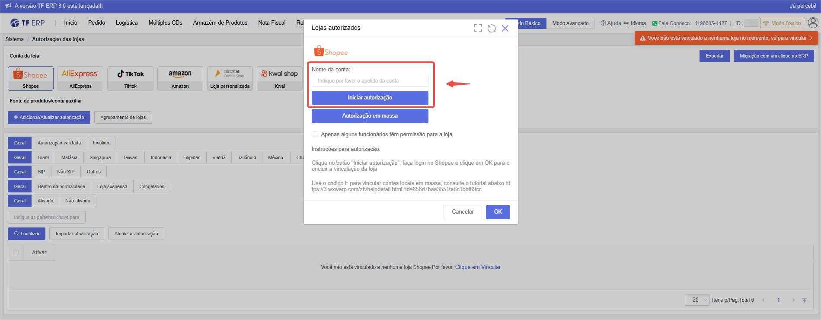Select the Kwai shop tile

(280, 78)
